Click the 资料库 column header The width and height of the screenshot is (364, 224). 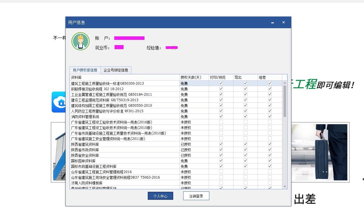pos(124,77)
